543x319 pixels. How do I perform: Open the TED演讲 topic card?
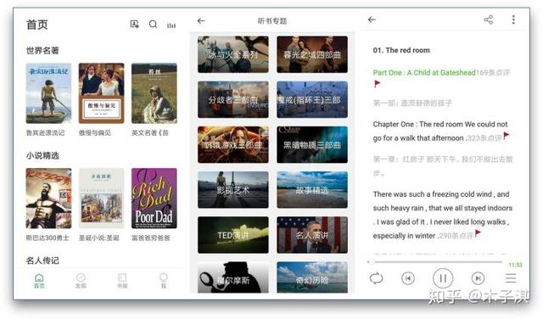pyautogui.click(x=233, y=235)
